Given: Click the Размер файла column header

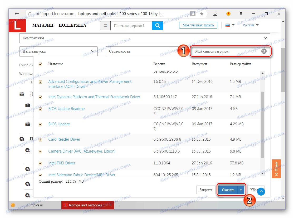Looking at the screenshot, I should pos(241,64).
